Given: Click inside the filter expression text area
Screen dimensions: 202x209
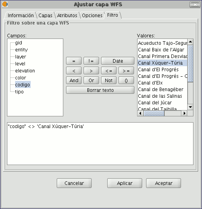Looking at the screenshot, I should (x=100, y=144).
